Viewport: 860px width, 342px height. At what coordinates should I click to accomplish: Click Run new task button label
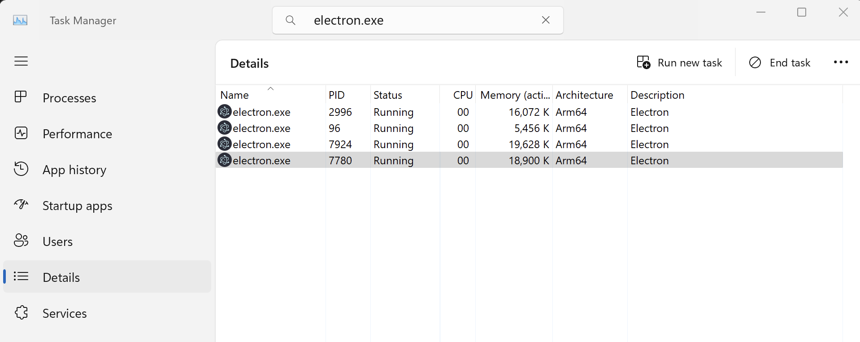pos(690,63)
